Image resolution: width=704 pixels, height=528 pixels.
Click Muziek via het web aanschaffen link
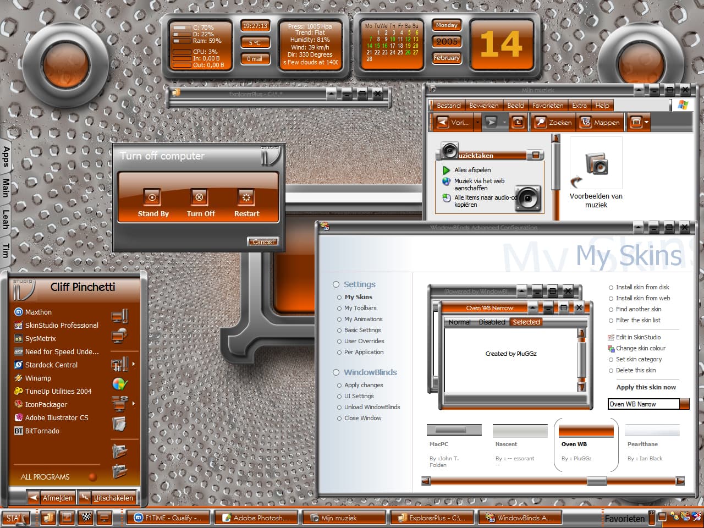click(x=479, y=184)
